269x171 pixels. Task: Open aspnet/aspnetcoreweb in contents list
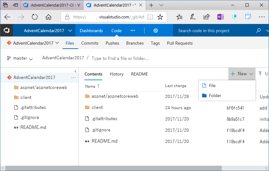(115, 96)
